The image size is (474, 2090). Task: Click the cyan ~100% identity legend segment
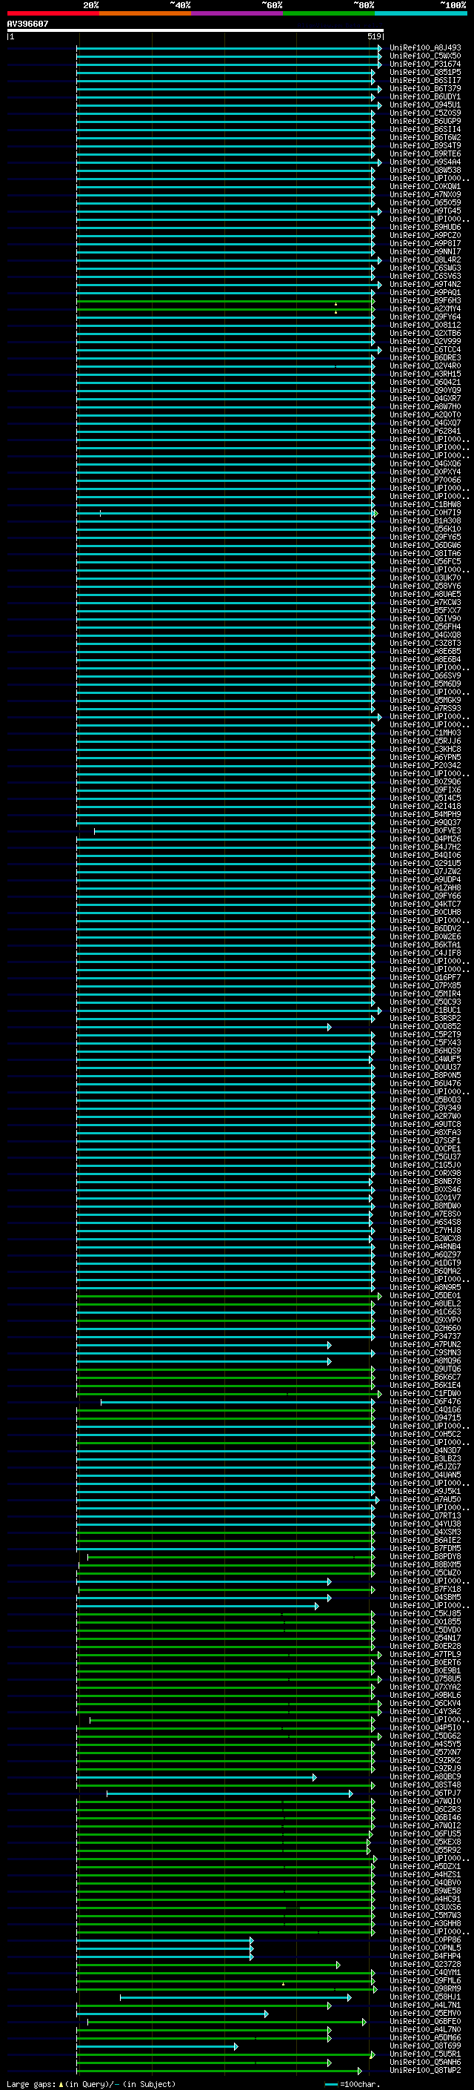click(421, 13)
